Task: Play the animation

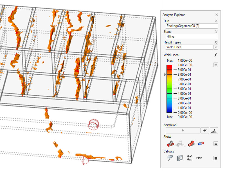Action: 183,130
